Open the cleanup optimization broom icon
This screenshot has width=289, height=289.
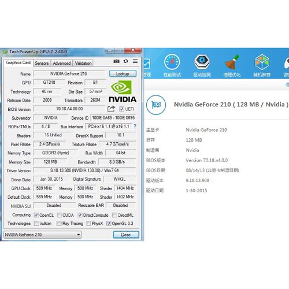pos(232,62)
